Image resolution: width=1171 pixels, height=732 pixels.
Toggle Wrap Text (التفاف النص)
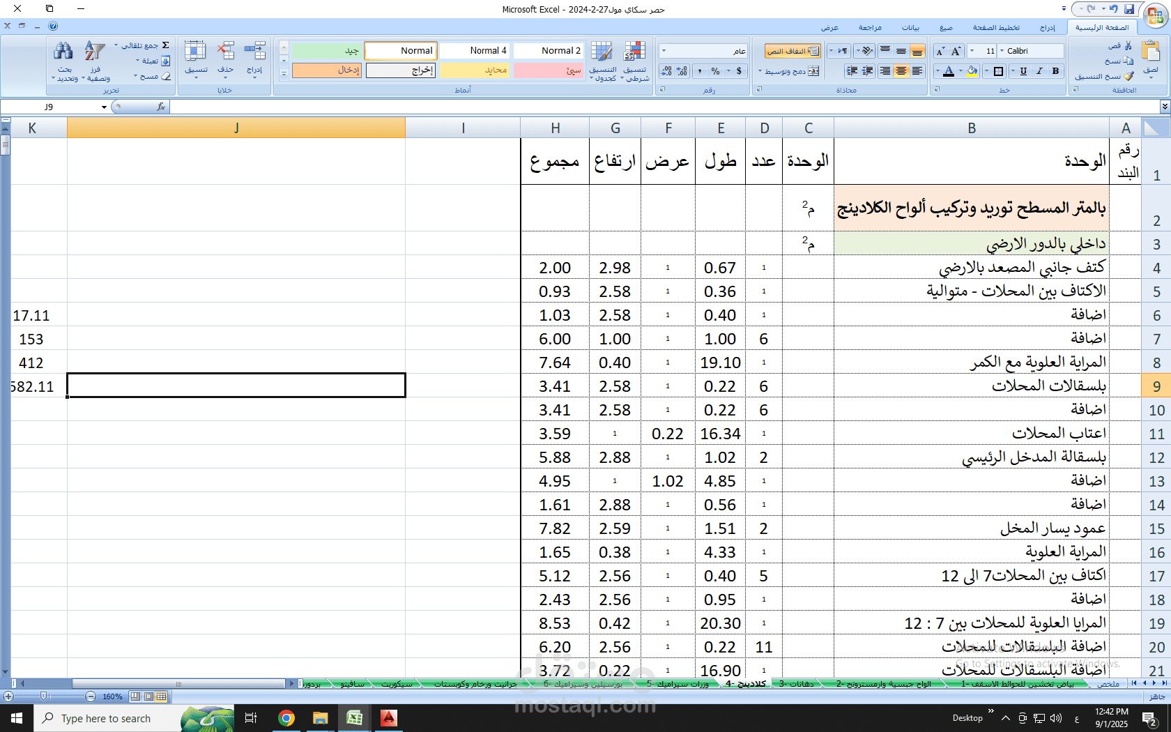coord(793,51)
